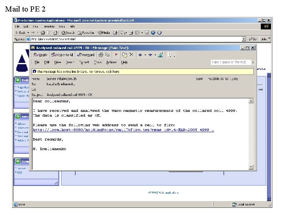The height and width of the screenshot is (215, 286).
Task: Flag the message for follow up
Action: pyautogui.click(x=116, y=55)
